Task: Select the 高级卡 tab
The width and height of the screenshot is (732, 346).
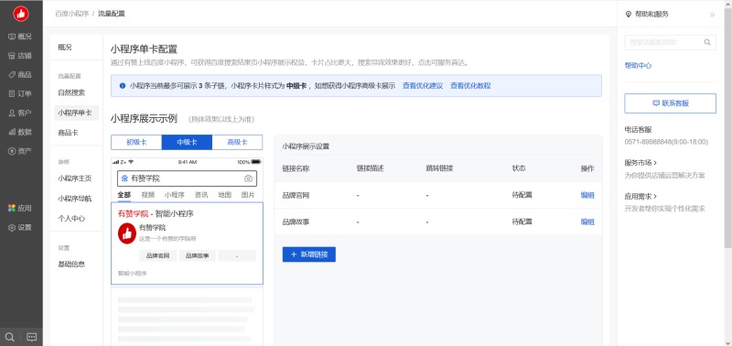Action: click(x=237, y=143)
